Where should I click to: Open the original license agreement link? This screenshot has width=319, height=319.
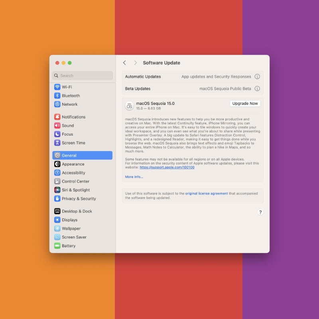coord(206,193)
